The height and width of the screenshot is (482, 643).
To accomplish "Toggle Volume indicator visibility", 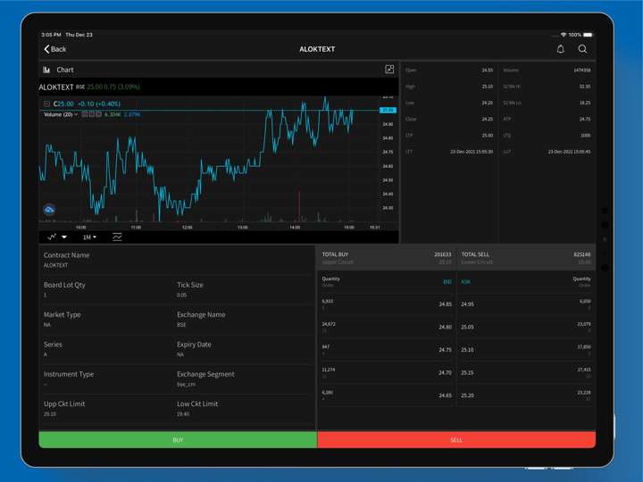I will pos(86,114).
